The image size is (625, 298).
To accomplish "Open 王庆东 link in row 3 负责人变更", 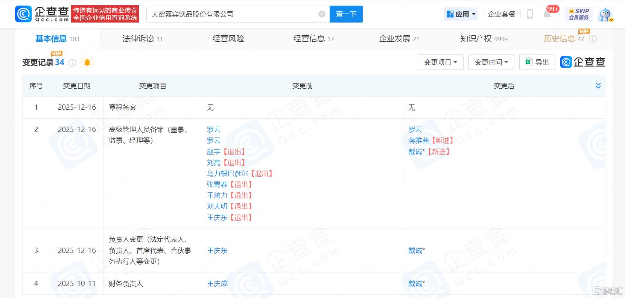I will [217, 251].
